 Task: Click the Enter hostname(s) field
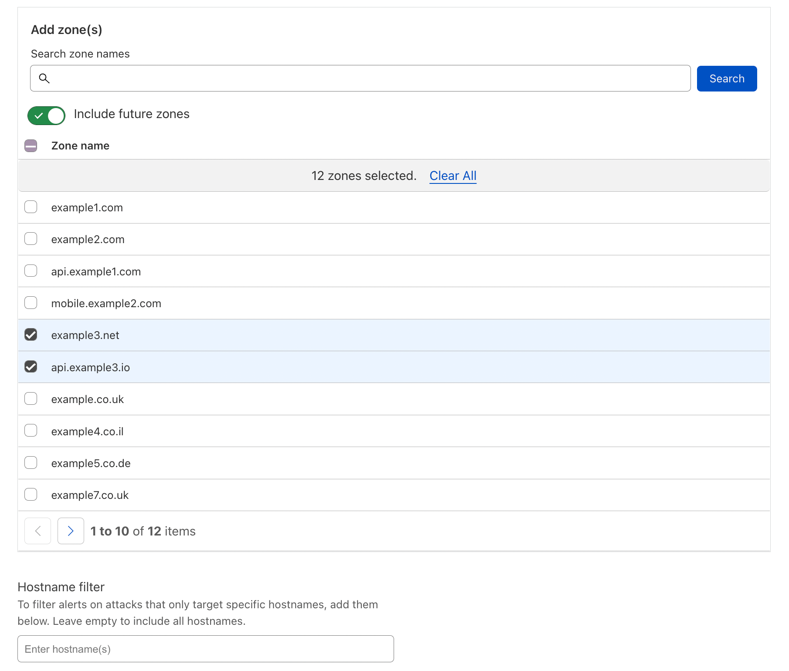click(x=206, y=649)
